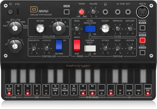Turn the VOLUME knob

point(94,12)
